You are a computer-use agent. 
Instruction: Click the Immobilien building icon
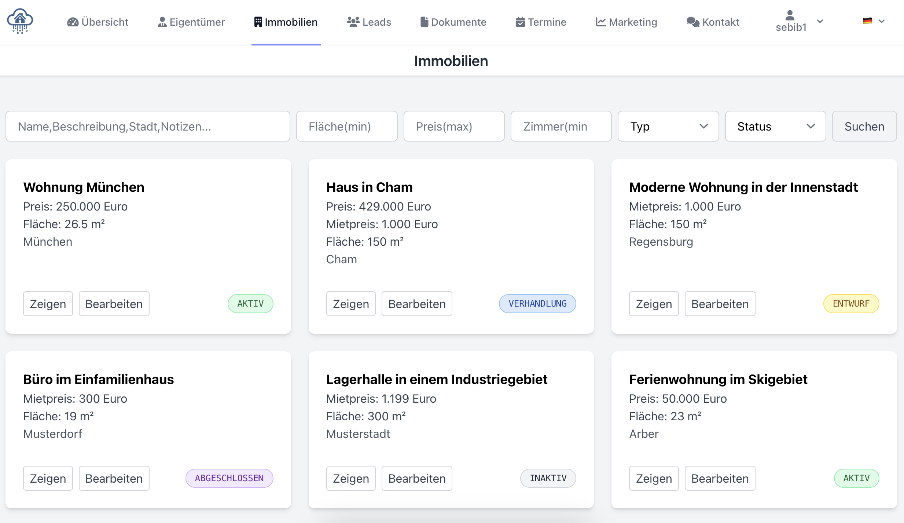(258, 22)
